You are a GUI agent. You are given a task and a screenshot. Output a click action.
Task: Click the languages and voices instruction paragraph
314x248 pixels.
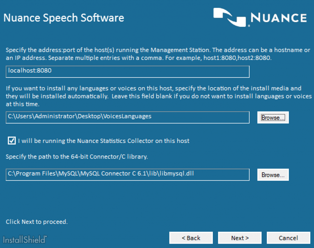(153, 96)
